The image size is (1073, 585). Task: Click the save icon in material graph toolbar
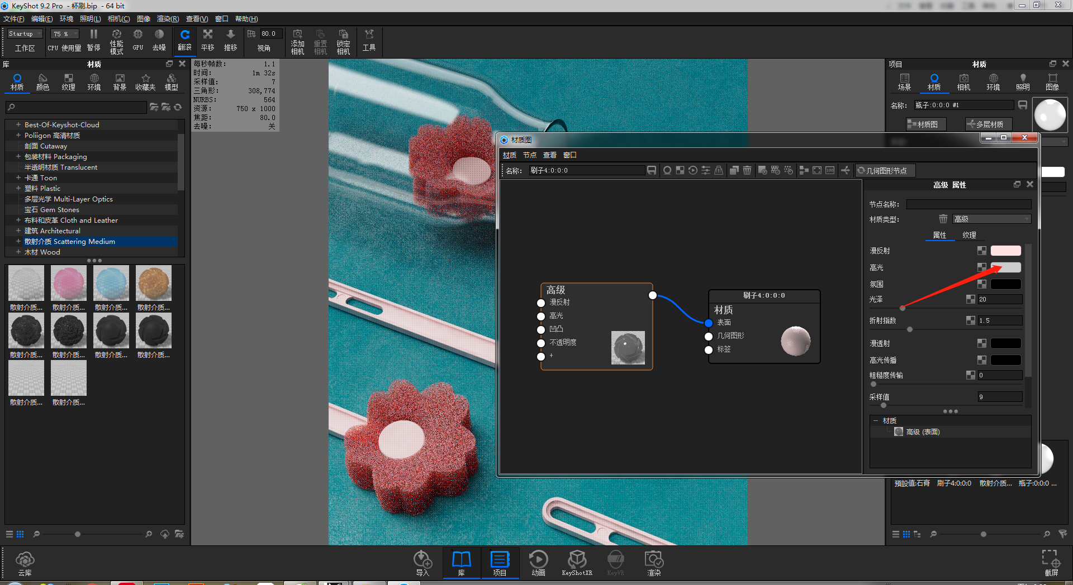click(x=652, y=170)
